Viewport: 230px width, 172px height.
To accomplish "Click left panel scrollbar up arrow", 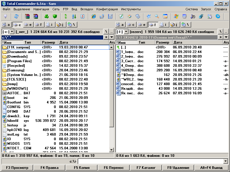I will tap(112, 47).
